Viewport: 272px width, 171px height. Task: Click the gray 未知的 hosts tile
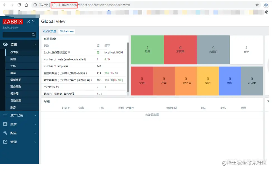pyautogui.click(x=213, y=50)
